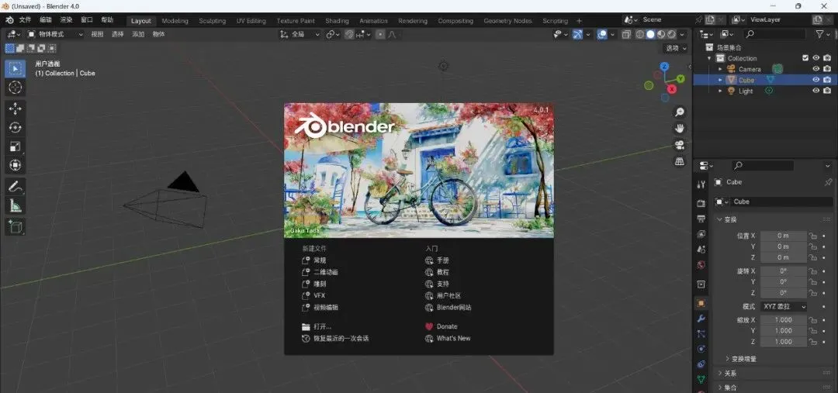Expand the Camera item in outliner
The height and width of the screenshot is (393, 838).
coord(720,70)
